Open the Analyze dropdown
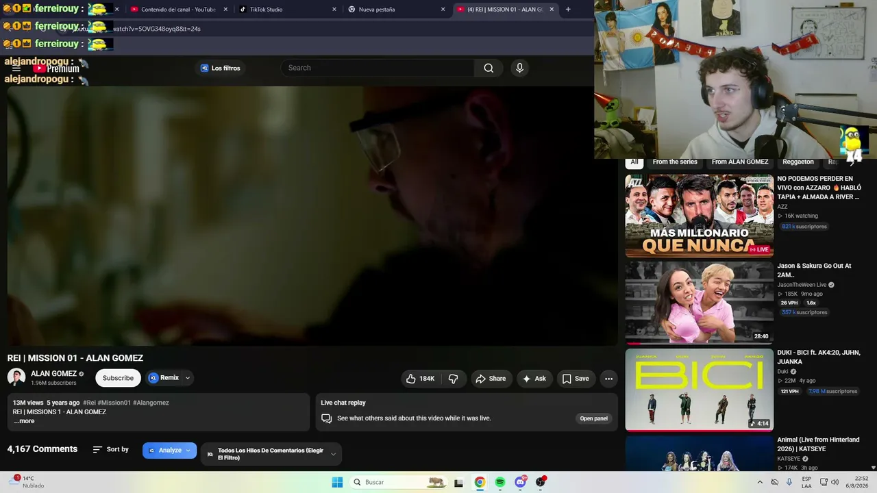This screenshot has width=877, height=493. (169, 451)
